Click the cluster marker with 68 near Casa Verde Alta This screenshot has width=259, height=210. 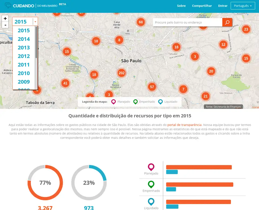pyautogui.click(x=141, y=22)
